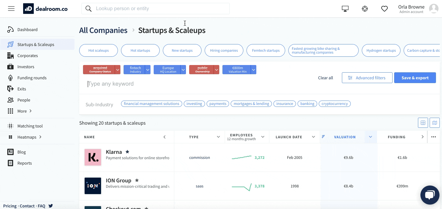Viewport: 442px width, 209px height.
Task: Open the public Ownership filter dropdown
Action: point(216,70)
